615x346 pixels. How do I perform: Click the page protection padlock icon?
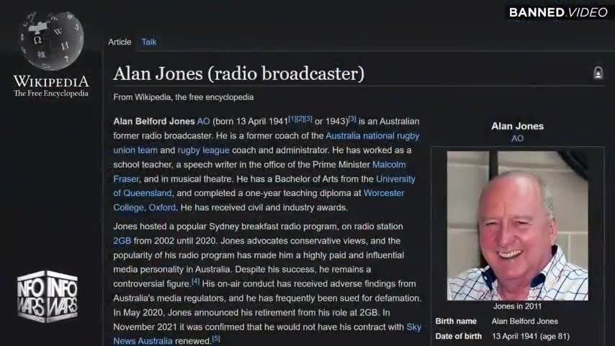click(x=598, y=73)
